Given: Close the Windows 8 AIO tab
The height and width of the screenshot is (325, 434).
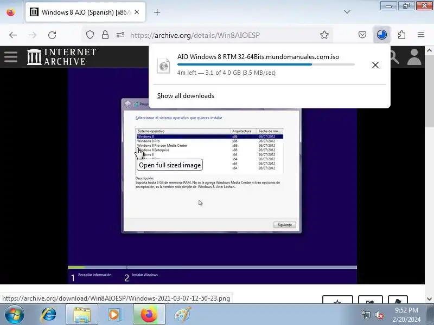Looking at the screenshot, I should point(137,12).
